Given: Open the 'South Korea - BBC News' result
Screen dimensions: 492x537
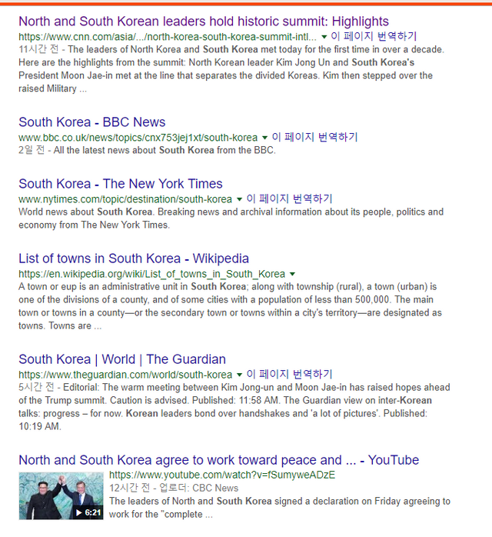Looking at the screenshot, I should pos(92,122).
